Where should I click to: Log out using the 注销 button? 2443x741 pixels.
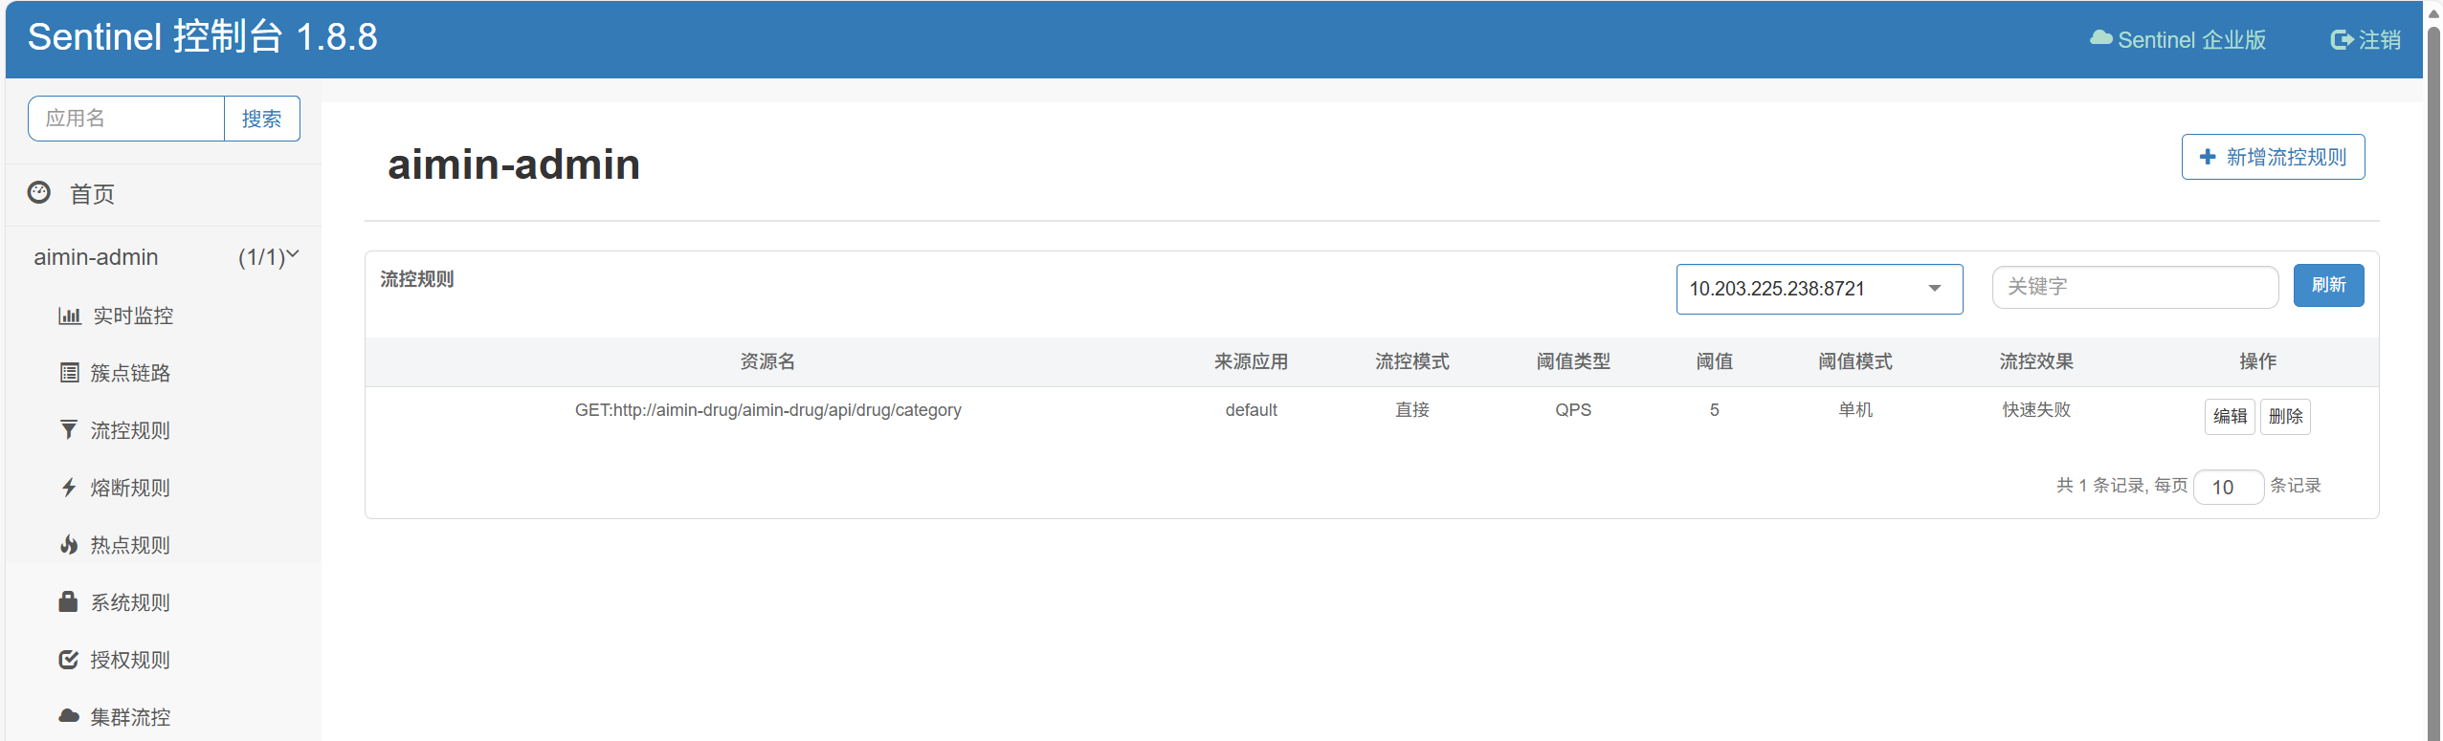2365,40
